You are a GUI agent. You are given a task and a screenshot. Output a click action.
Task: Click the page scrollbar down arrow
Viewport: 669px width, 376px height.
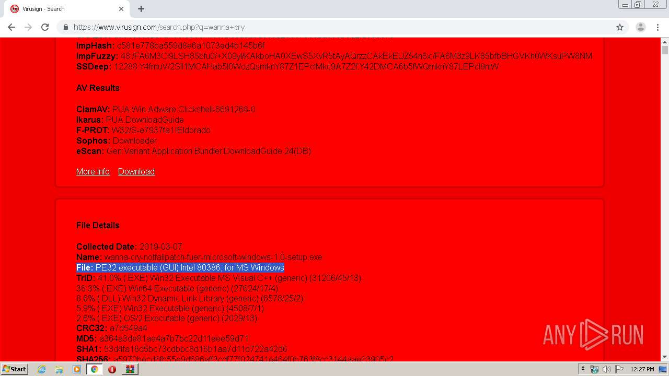point(665,357)
